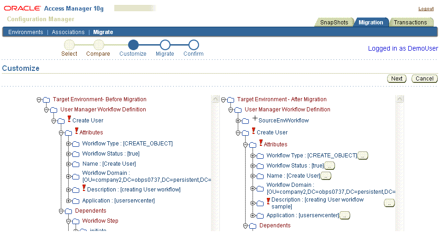441x237 pixels.
Task: Select the Confirm step circle
Action: (x=194, y=45)
